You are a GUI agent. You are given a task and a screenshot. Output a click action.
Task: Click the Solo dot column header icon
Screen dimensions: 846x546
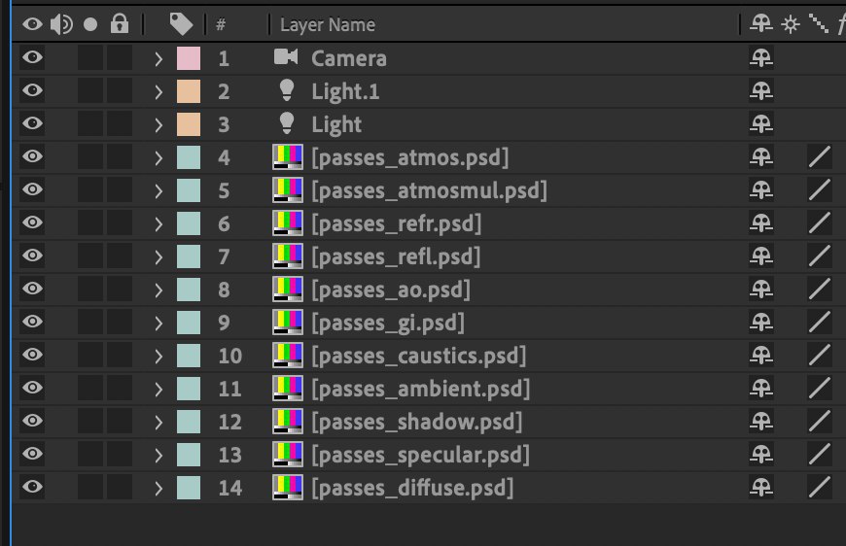(90, 25)
